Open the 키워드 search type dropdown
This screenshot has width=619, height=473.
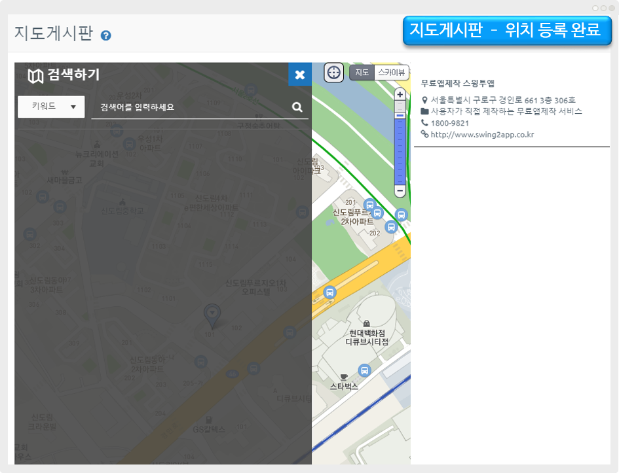51,106
